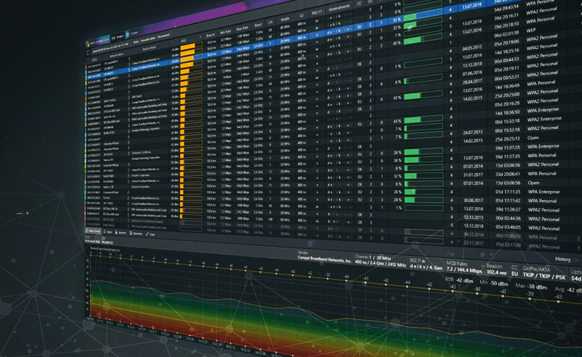The image size is (582, 357).
Task: Open the Archive tab
Action: click(131, 34)
